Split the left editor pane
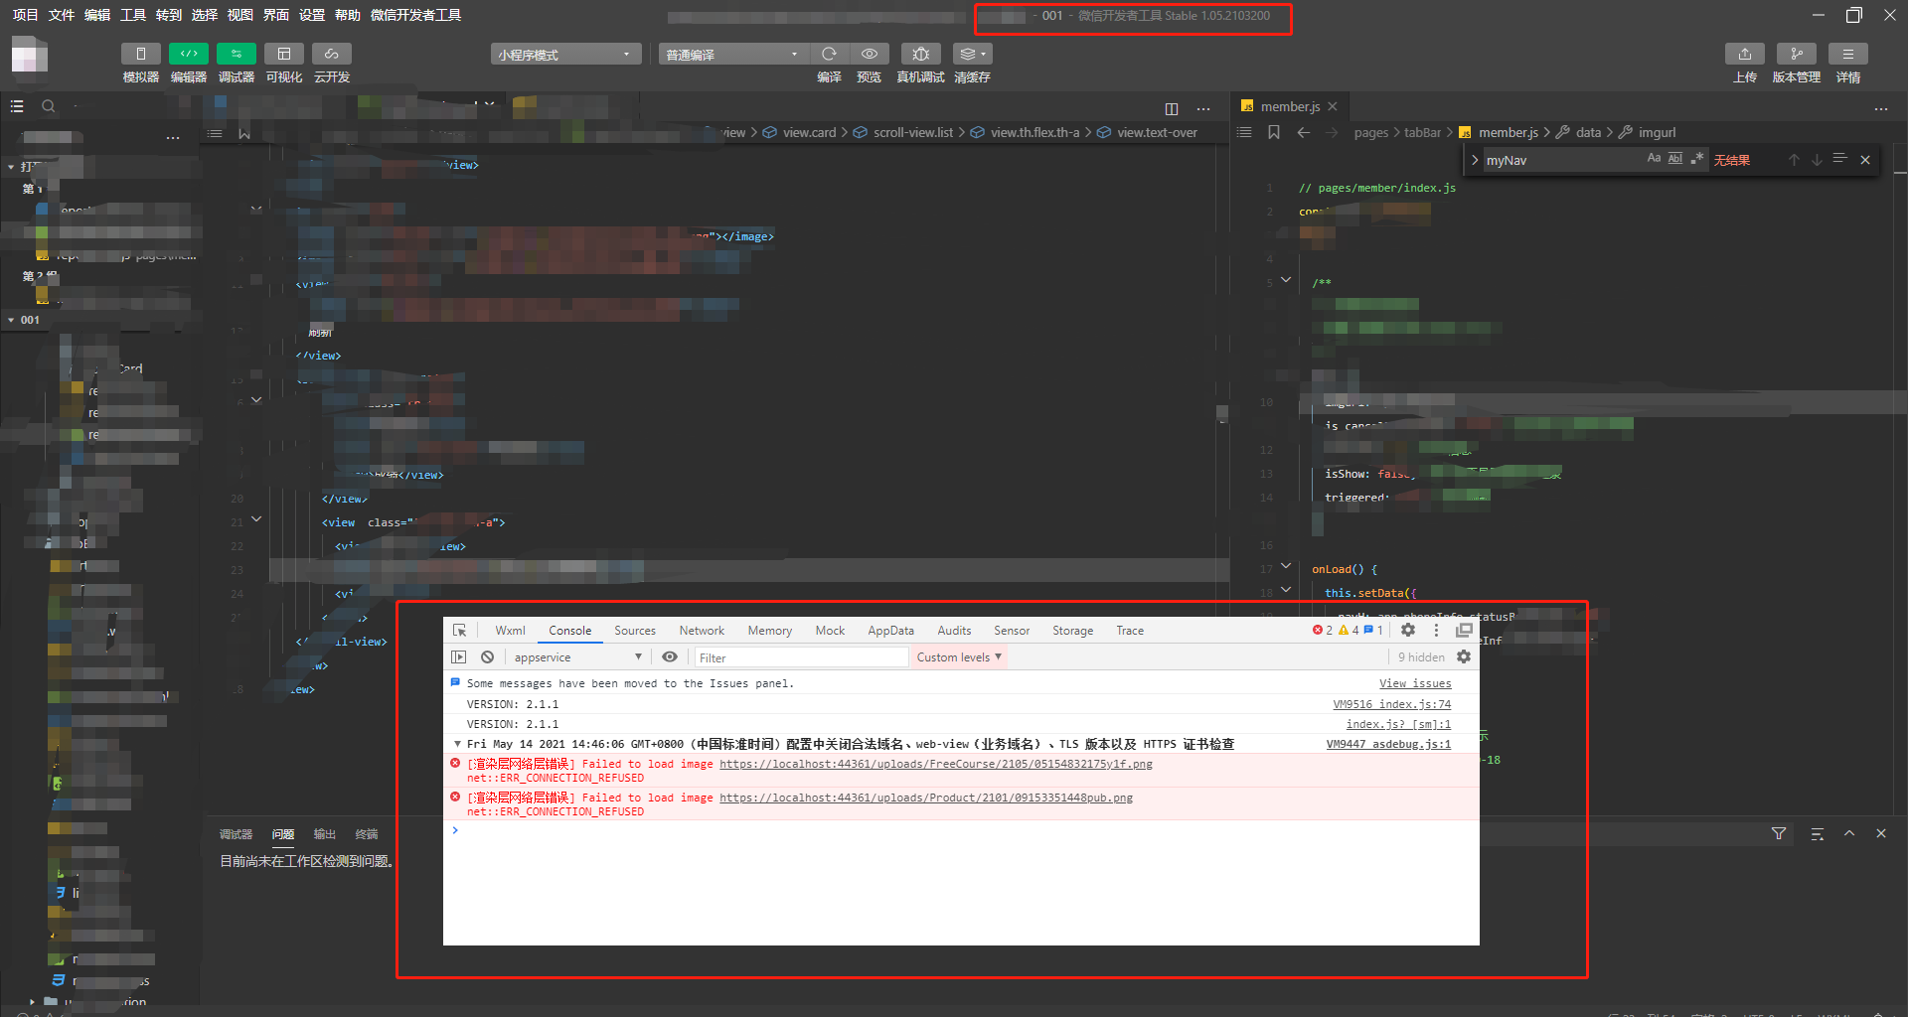 pyautogui.click(x=1172, y=108)
